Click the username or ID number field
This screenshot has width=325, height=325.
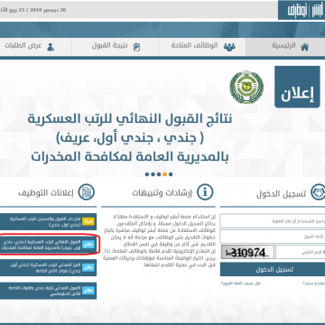[273, 221]
